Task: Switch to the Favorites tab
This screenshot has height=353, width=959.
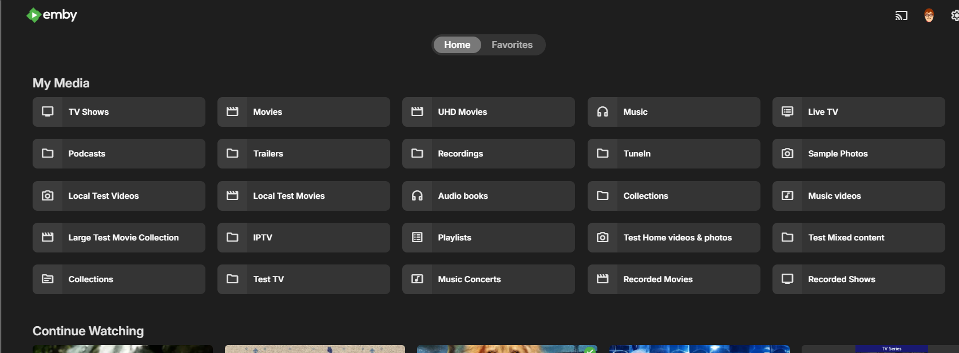Action: [x=512, y=45]
